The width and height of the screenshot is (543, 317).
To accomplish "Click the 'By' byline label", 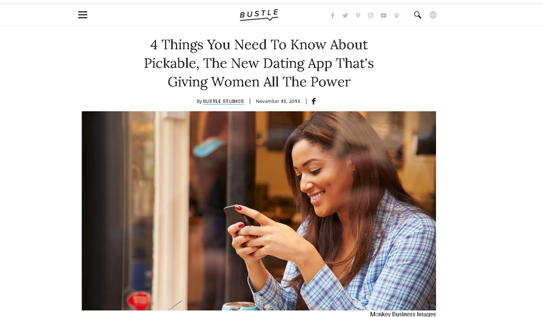I will tap(199, 101).
